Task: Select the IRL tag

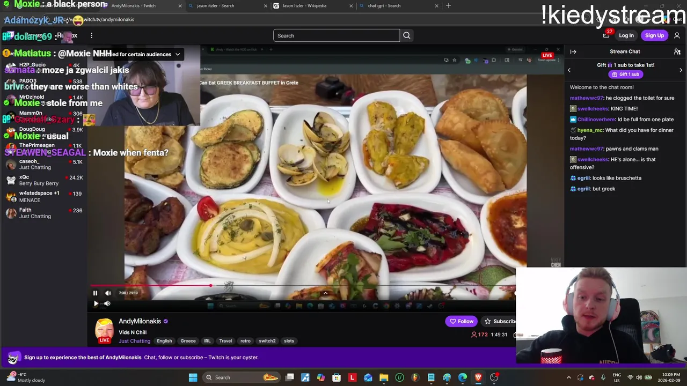Action: (207, 341)
